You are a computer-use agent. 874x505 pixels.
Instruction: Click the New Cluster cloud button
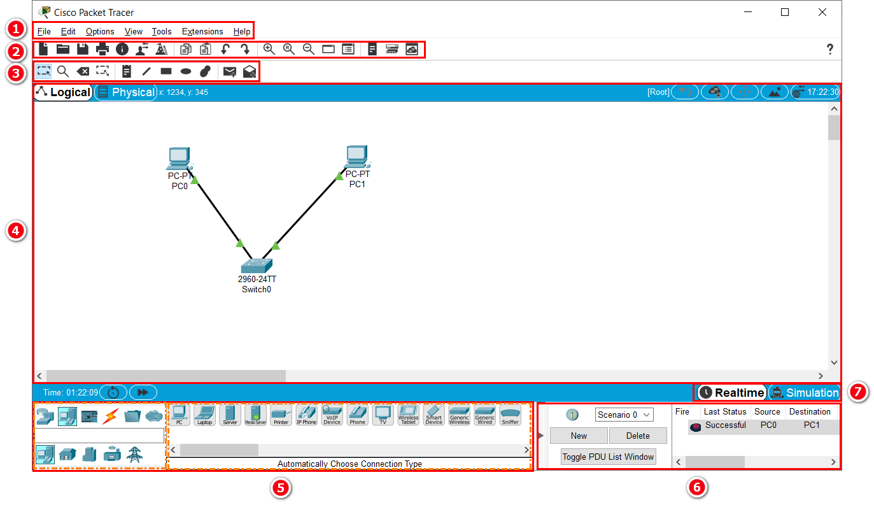[x=715, y=92]
